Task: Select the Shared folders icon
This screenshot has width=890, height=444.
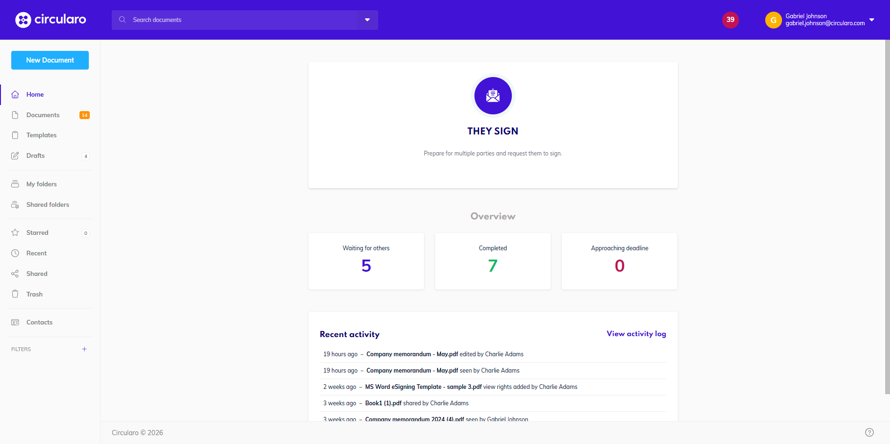Action: [x=15, y=204]
